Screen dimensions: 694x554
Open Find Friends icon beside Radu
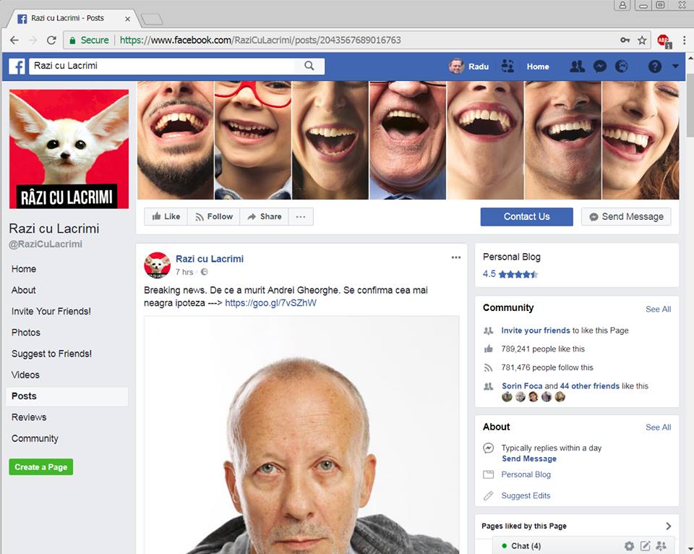click(x=507, y=67)
